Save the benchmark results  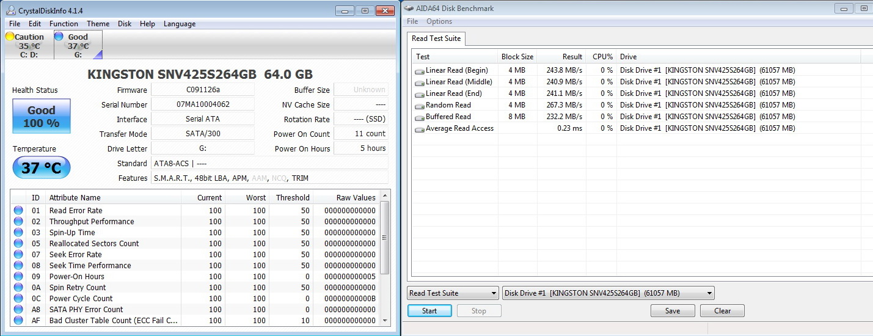[x=673, y=311]
